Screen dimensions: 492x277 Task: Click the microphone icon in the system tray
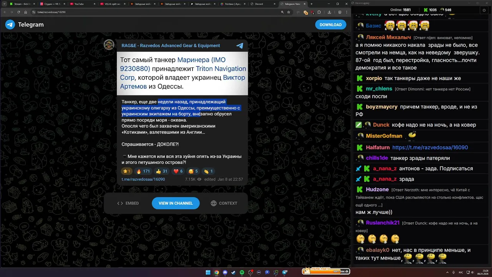pyautogui.click(x=453, y=272)
